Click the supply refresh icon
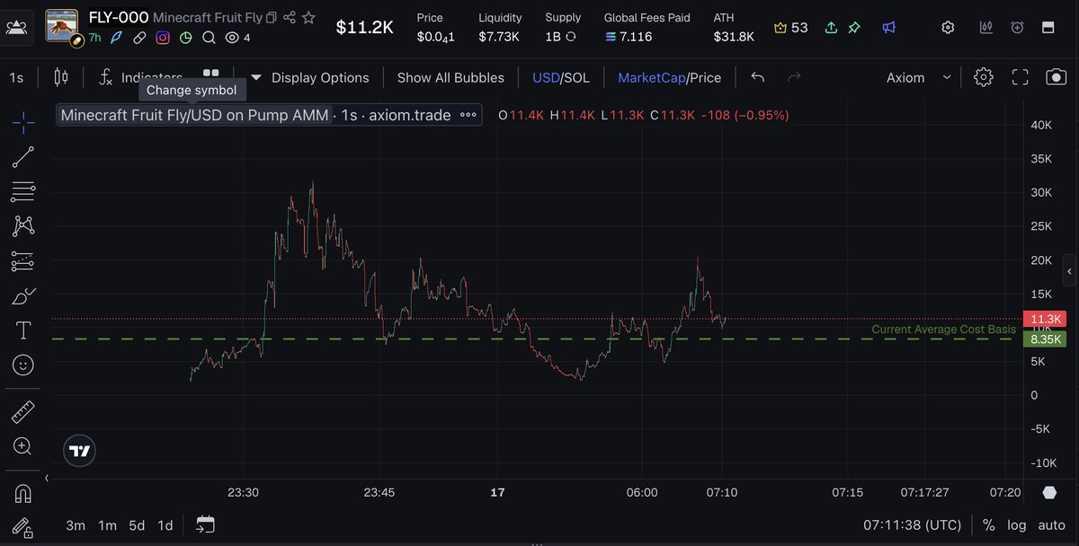The height and width of the screenshot is (546, 1079). 571,37
